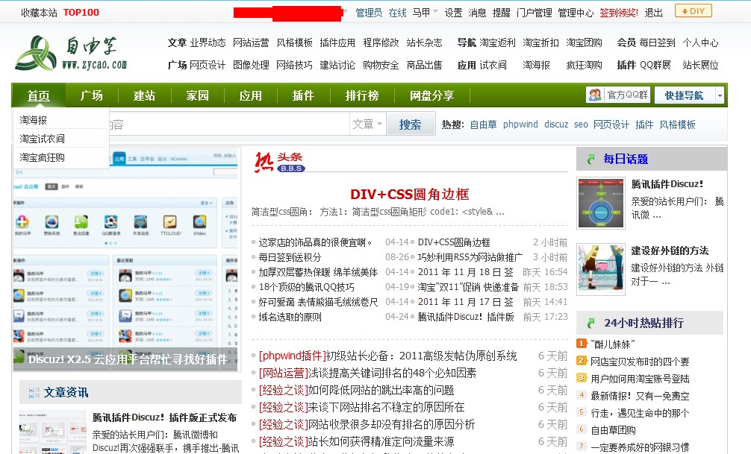Click the 每日话题 green arrow icon

click(x=591, y=160)
